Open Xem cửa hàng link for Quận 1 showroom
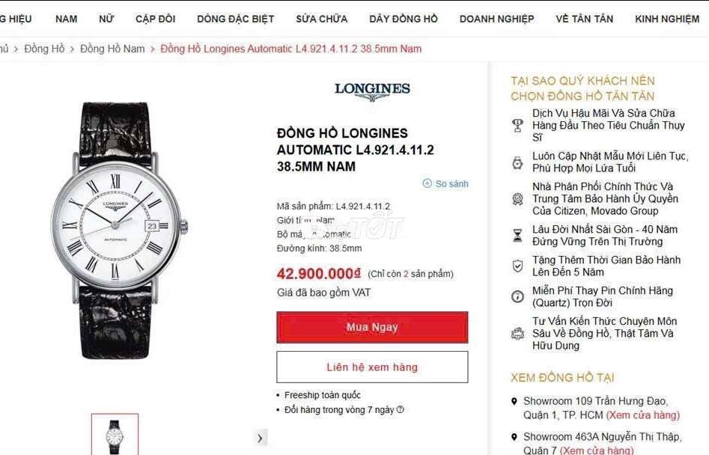Image resolution: width=709 pixels, height=455 pixels. (x=642, y=415)
